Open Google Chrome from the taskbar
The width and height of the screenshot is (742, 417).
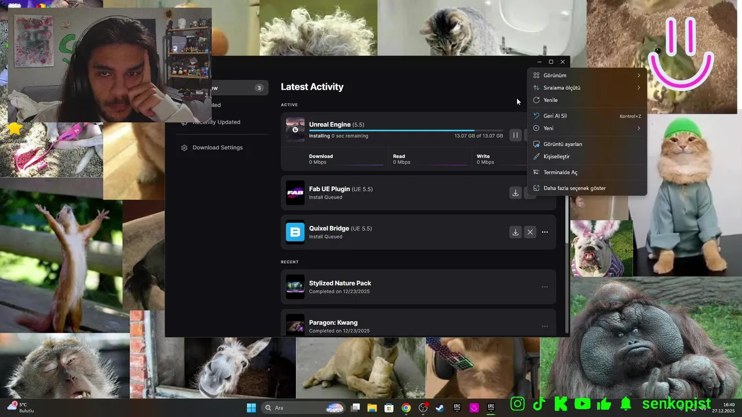(x=406, y=408)
